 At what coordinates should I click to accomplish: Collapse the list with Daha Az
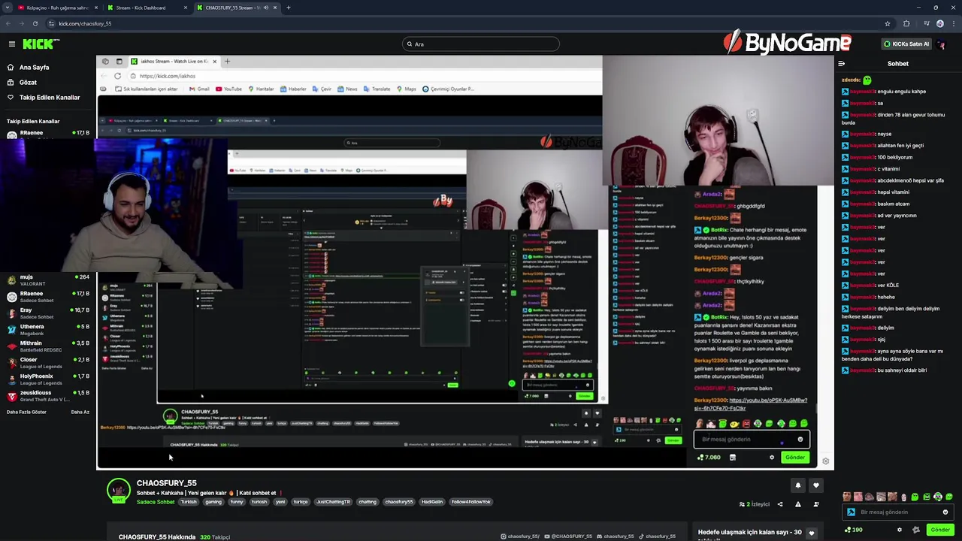(x=80, y=412)
